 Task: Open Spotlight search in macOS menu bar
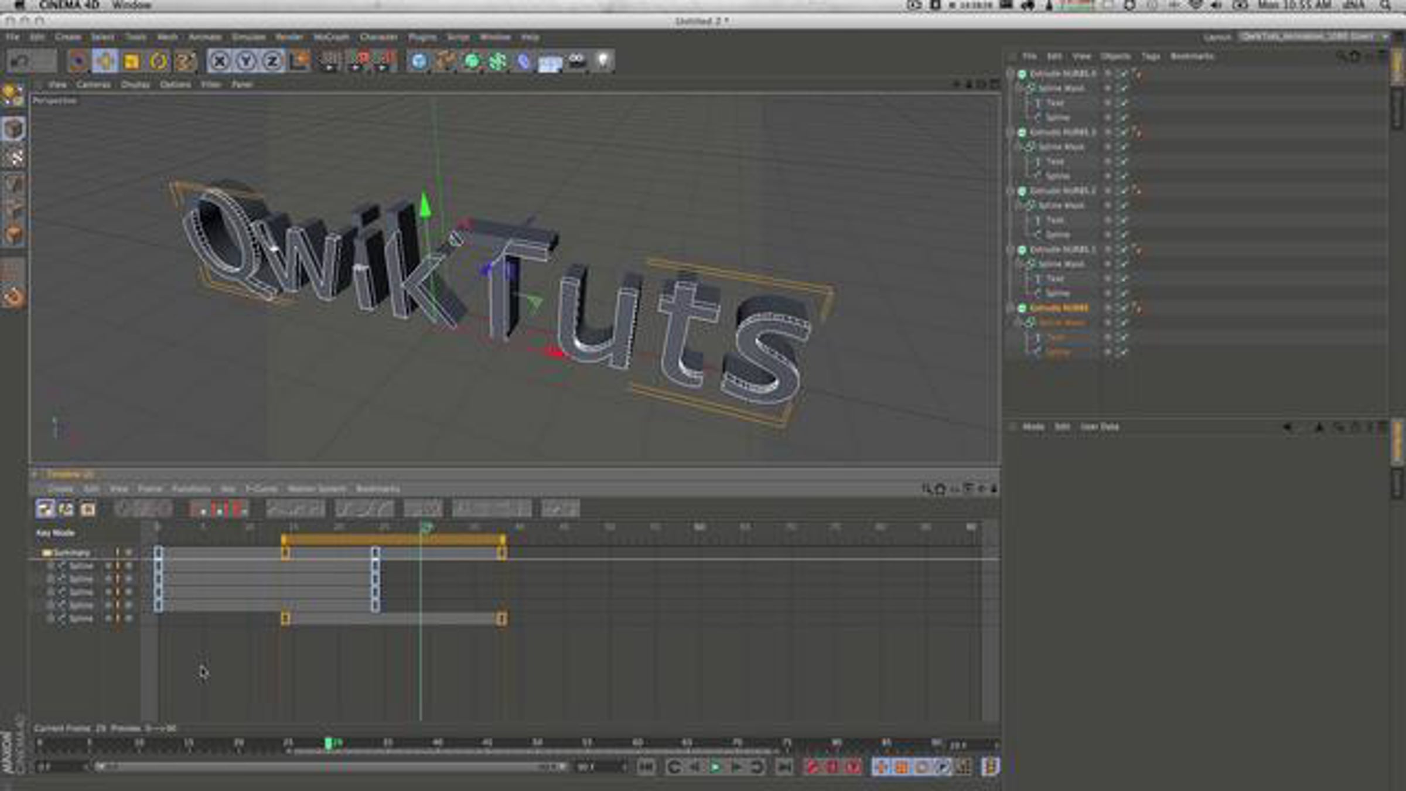pos(1385,5)
